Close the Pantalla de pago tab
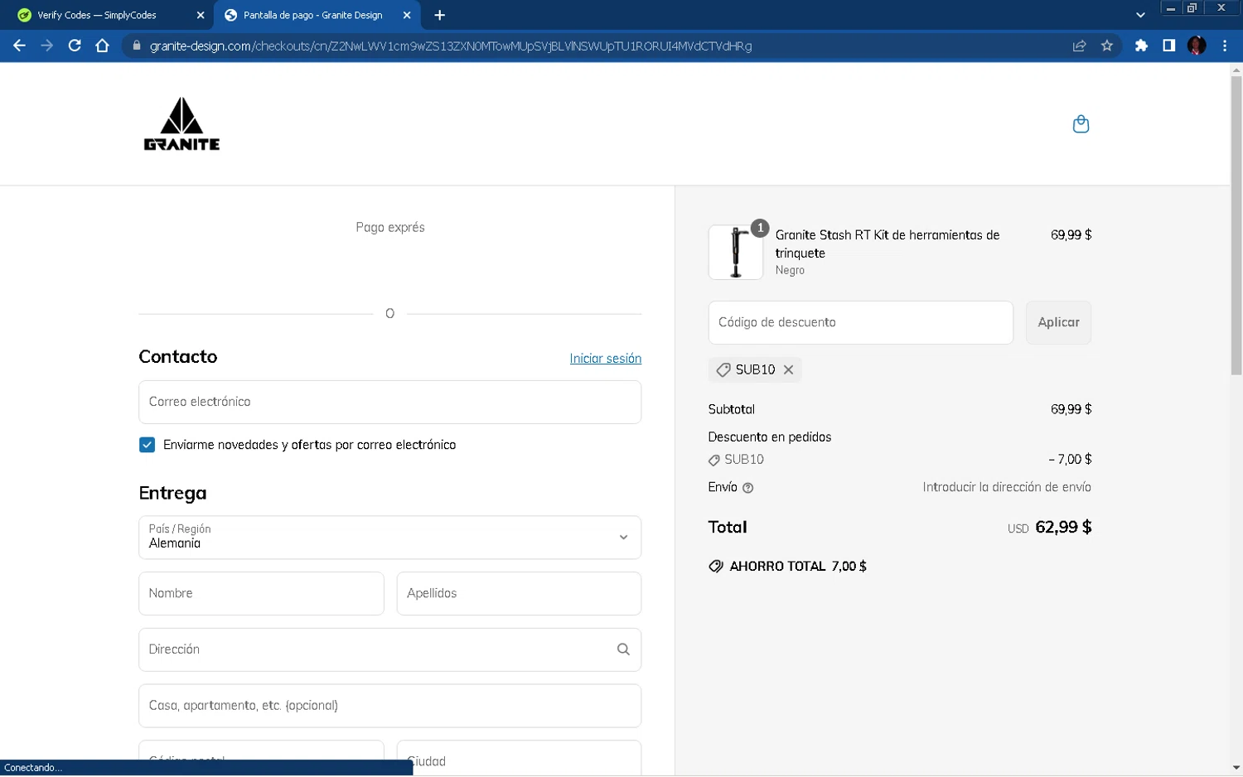 (x=407, y=15)
